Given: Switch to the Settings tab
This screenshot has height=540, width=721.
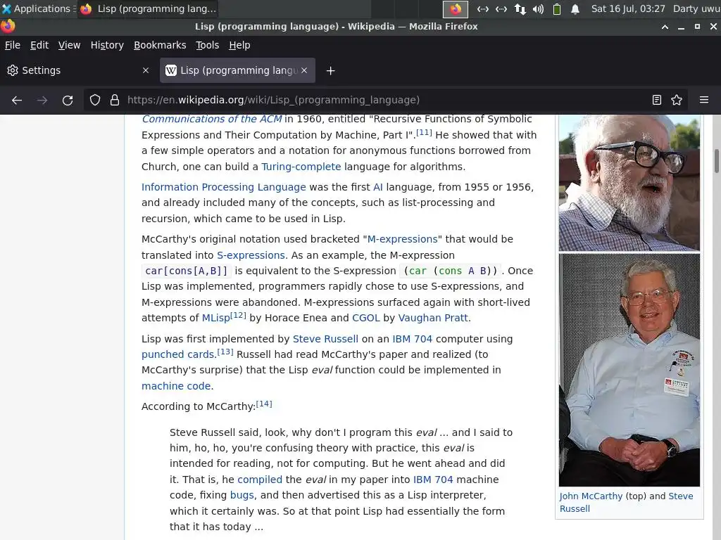Looking at the screenshot, I should 77,70.
